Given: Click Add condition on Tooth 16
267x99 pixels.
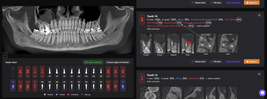Looking at the screenshot, I should click(202, 26).
